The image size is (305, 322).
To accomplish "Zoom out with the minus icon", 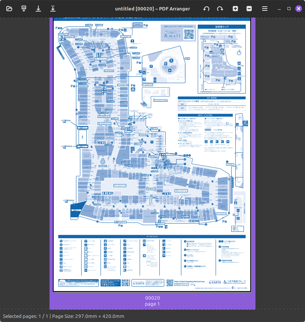I will [250, 9].
